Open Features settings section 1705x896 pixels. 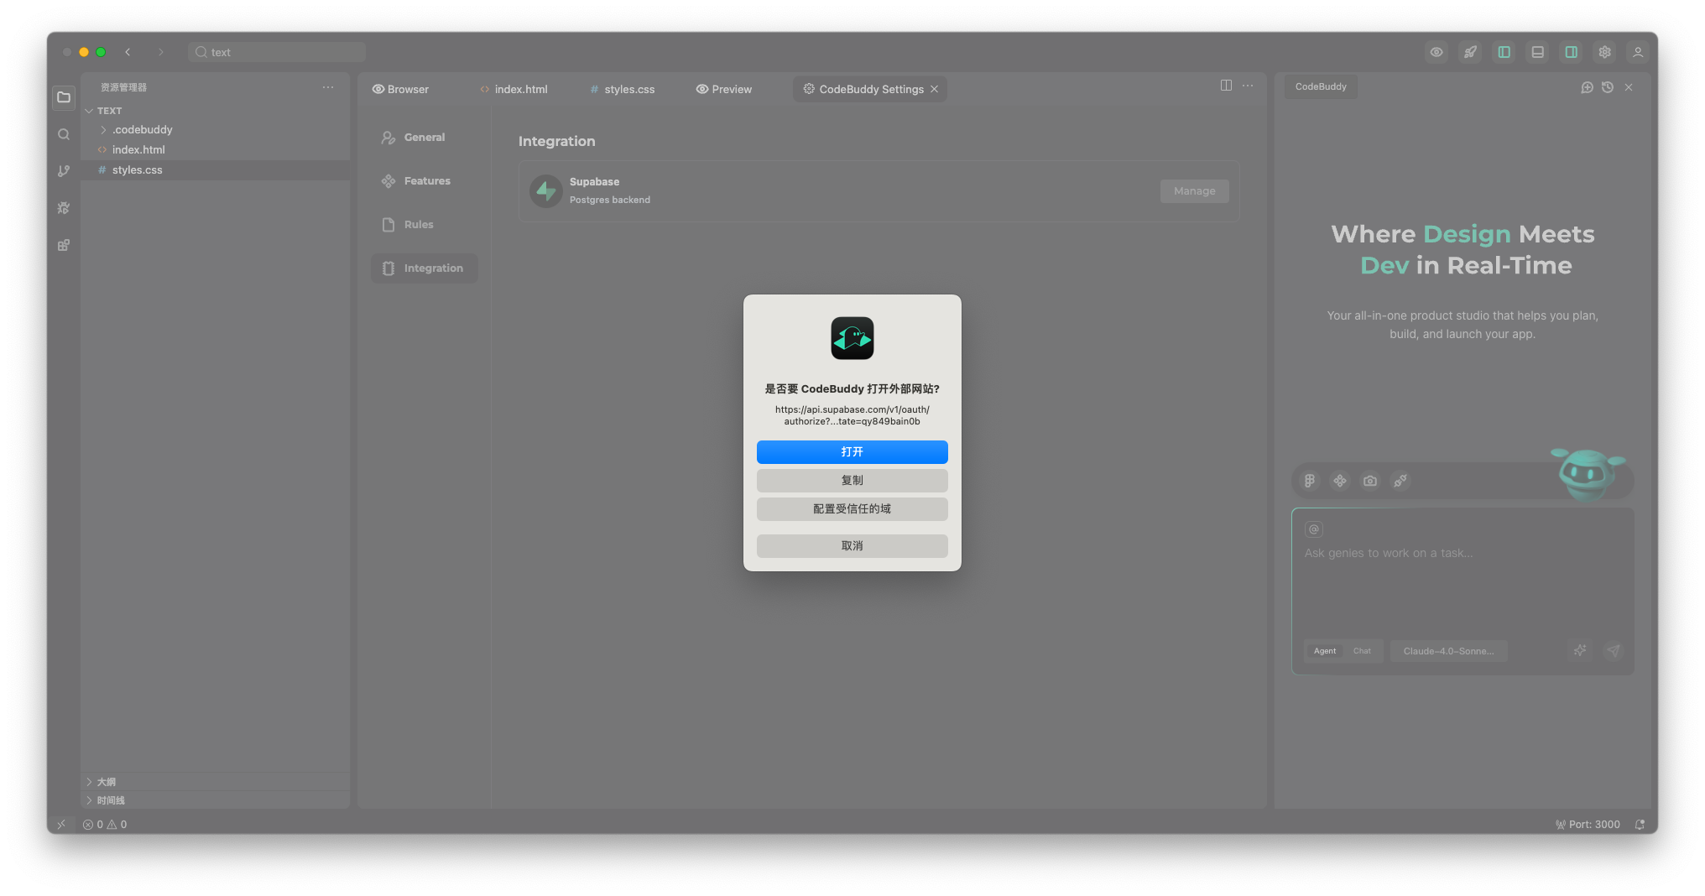tap(424, 181)
